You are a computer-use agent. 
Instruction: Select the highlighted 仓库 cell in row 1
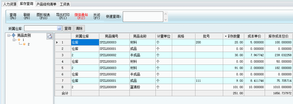point(85,42)
